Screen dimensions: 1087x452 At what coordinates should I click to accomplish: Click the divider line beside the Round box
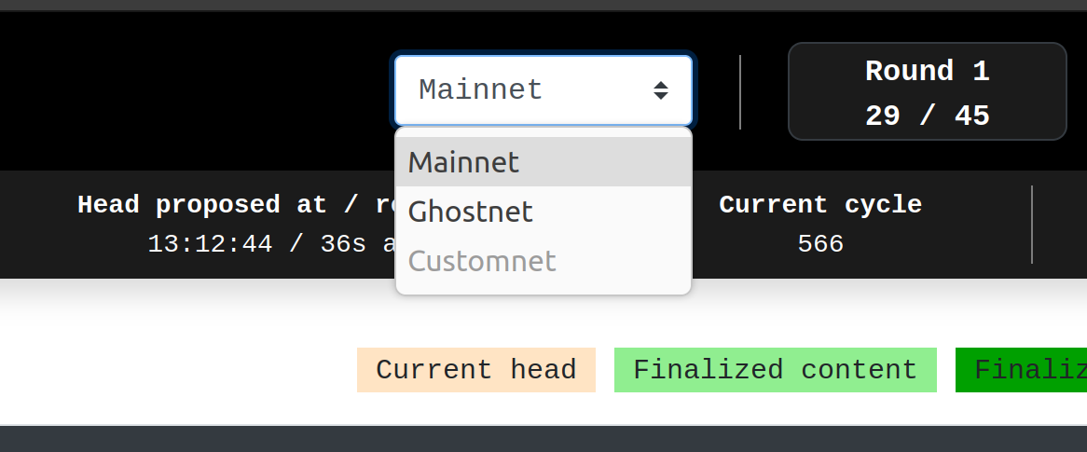[740, 91]
